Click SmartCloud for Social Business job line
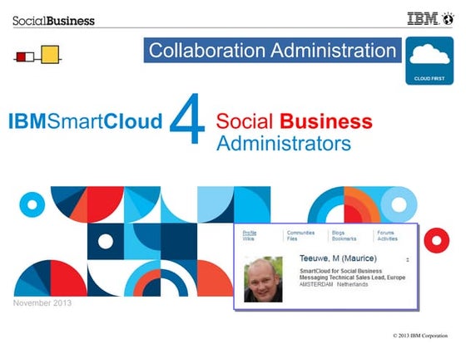This screenshot has height=349, width=466. [340, 271]
